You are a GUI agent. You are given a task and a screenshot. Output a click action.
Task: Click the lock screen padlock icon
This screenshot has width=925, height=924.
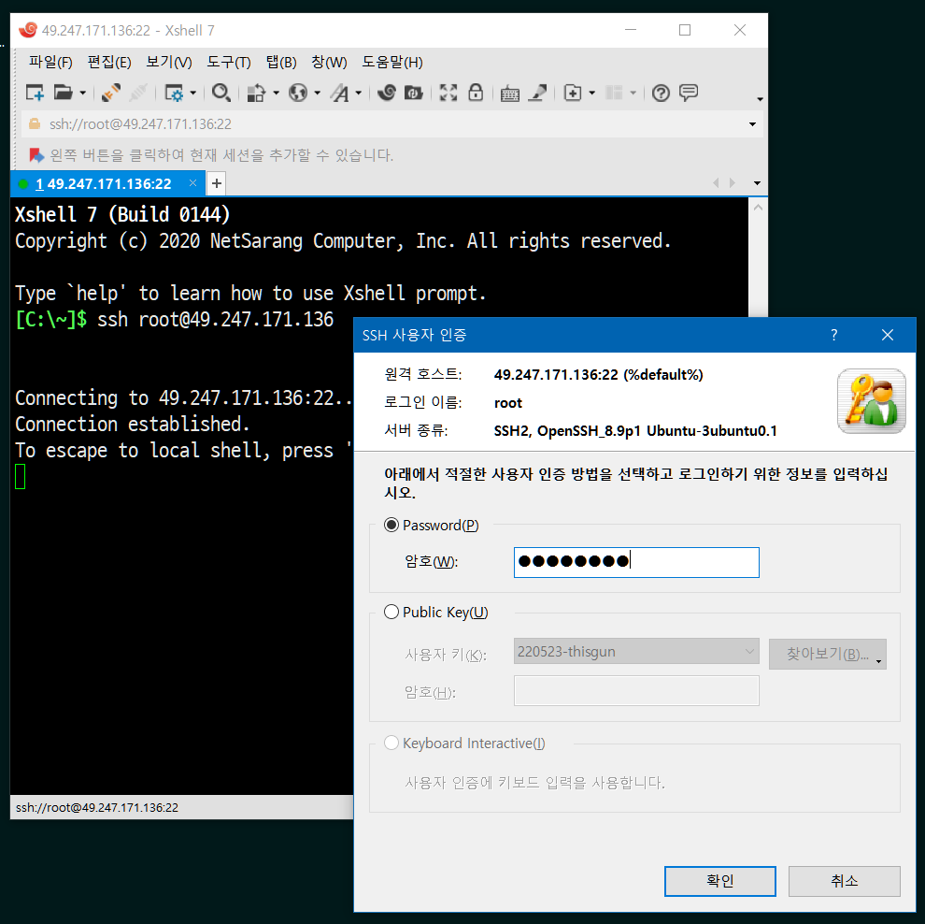click(476, 93)
